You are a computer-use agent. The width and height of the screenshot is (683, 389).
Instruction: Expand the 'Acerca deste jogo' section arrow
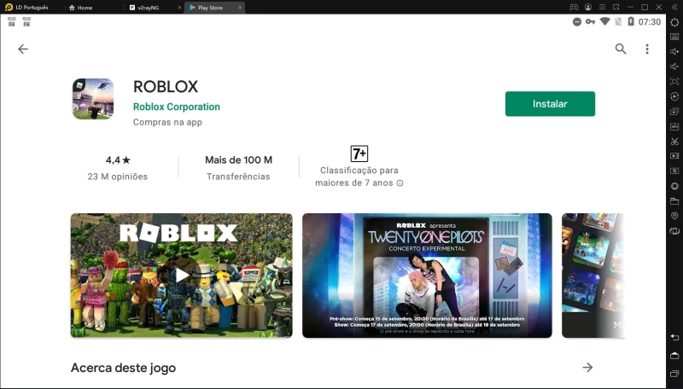(587, 368)
